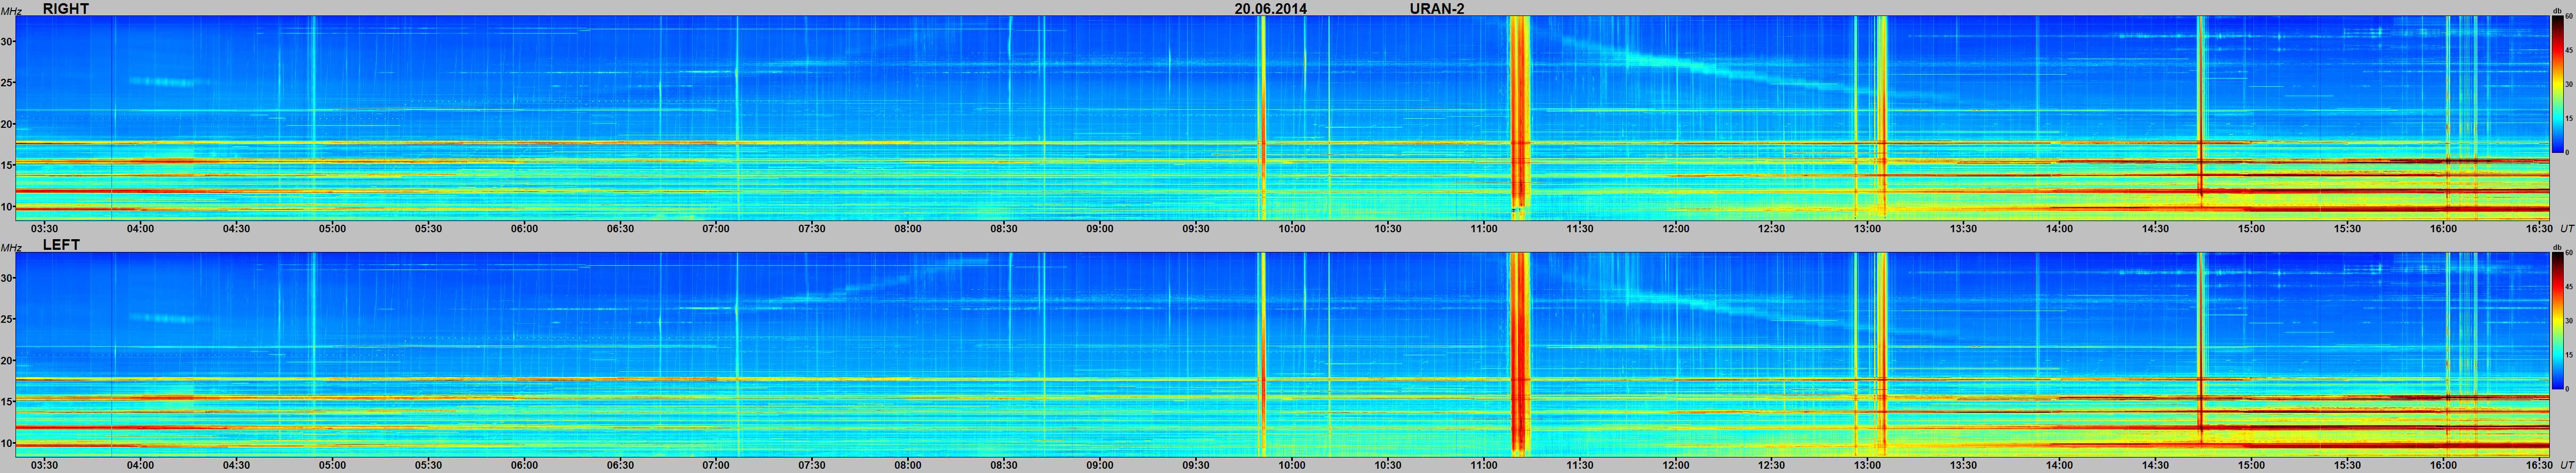Click the LEFT polarization panel title
This screenshot has height=473, width=2576.
coord(61,244)
